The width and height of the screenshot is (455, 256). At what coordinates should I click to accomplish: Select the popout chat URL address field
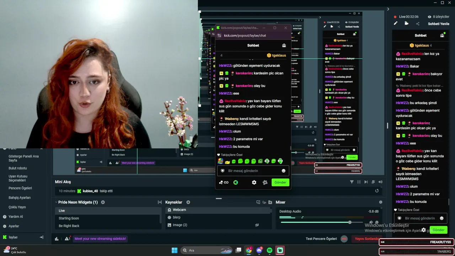pos(245,35)
